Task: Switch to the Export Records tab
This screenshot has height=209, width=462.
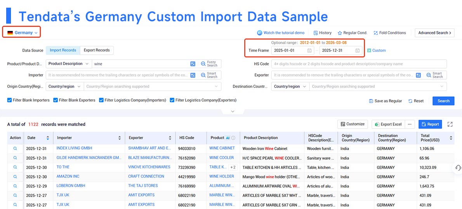Action: pos(97,50)
